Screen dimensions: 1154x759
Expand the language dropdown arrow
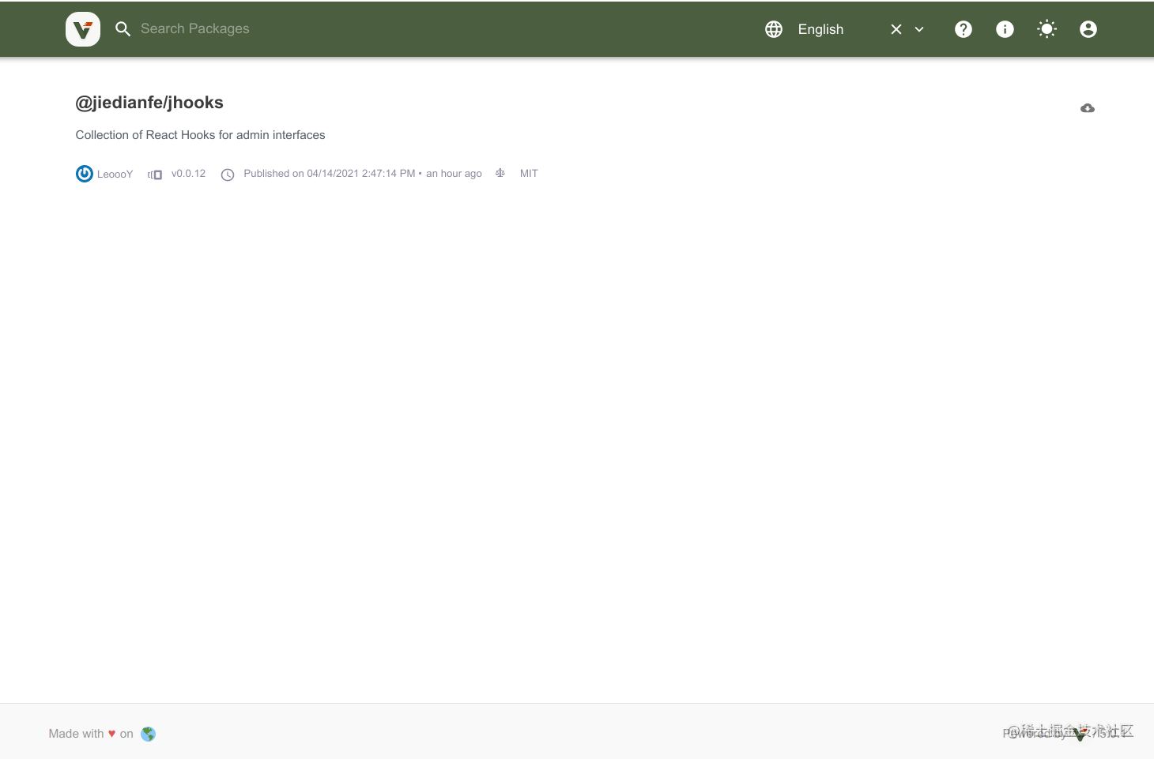919,29
